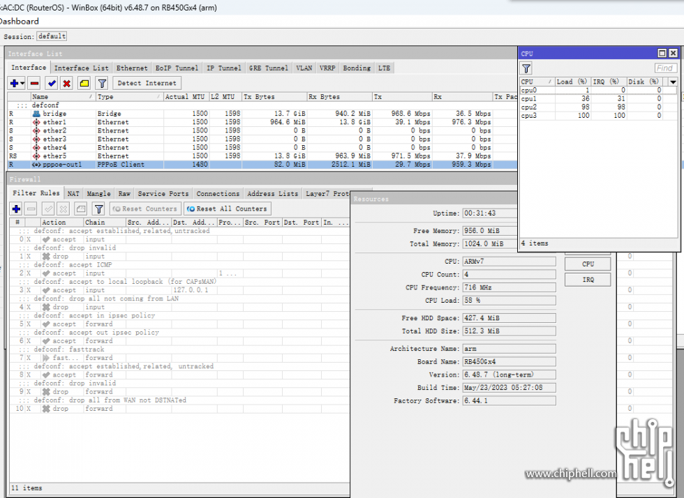Click the Reset All Counters button
The height and width of the screenshot is (498, 684).
click(228, 209)
